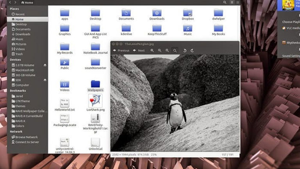Show image at normal size
The height and width of the screenshot is (169, 300).
[167, 50]
